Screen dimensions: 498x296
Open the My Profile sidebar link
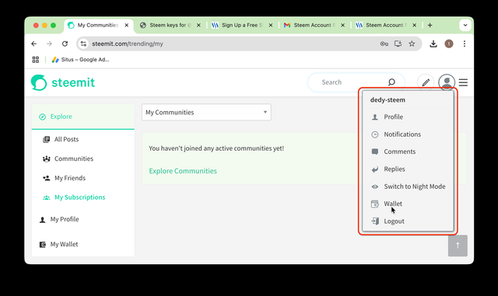(x=65, y=219)
